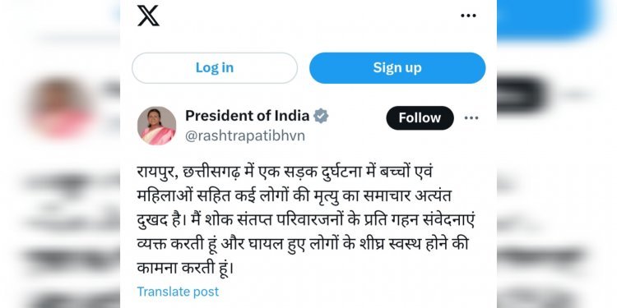Click the Translate post link
The height and width of the screenshot is (308, 617).
pos(178,292)
